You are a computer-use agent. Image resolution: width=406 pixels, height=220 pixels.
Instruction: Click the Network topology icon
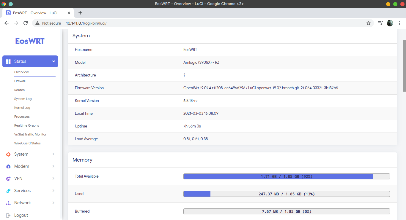point(8,203)
